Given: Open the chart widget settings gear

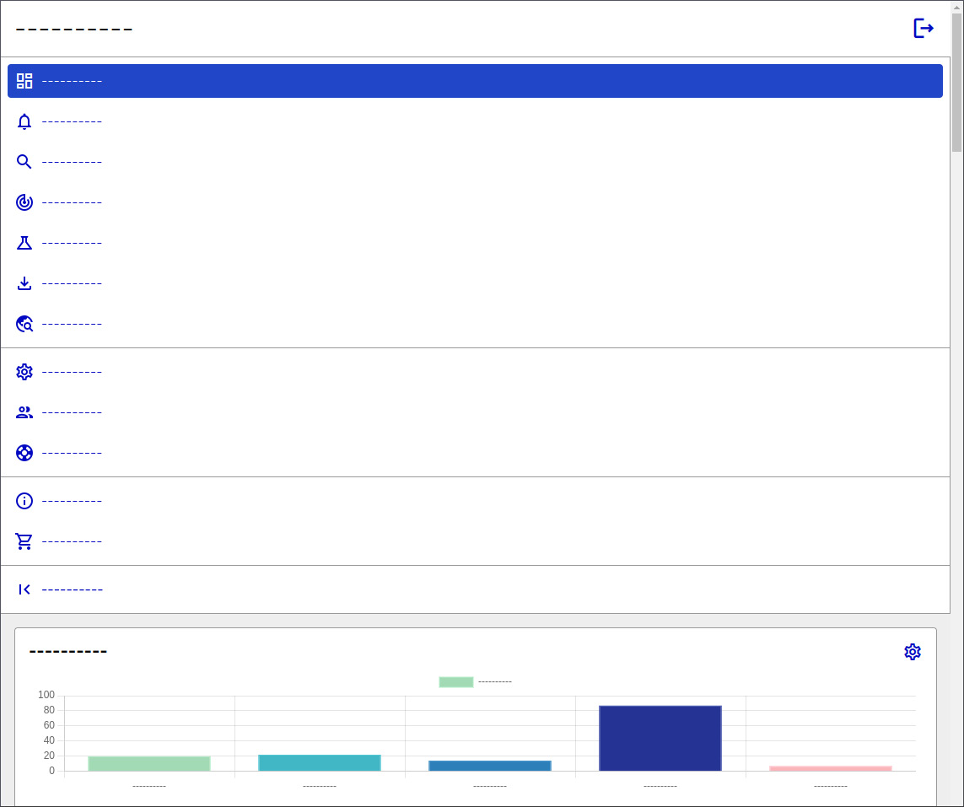Looking at the screenshot, I should (913, 651).
